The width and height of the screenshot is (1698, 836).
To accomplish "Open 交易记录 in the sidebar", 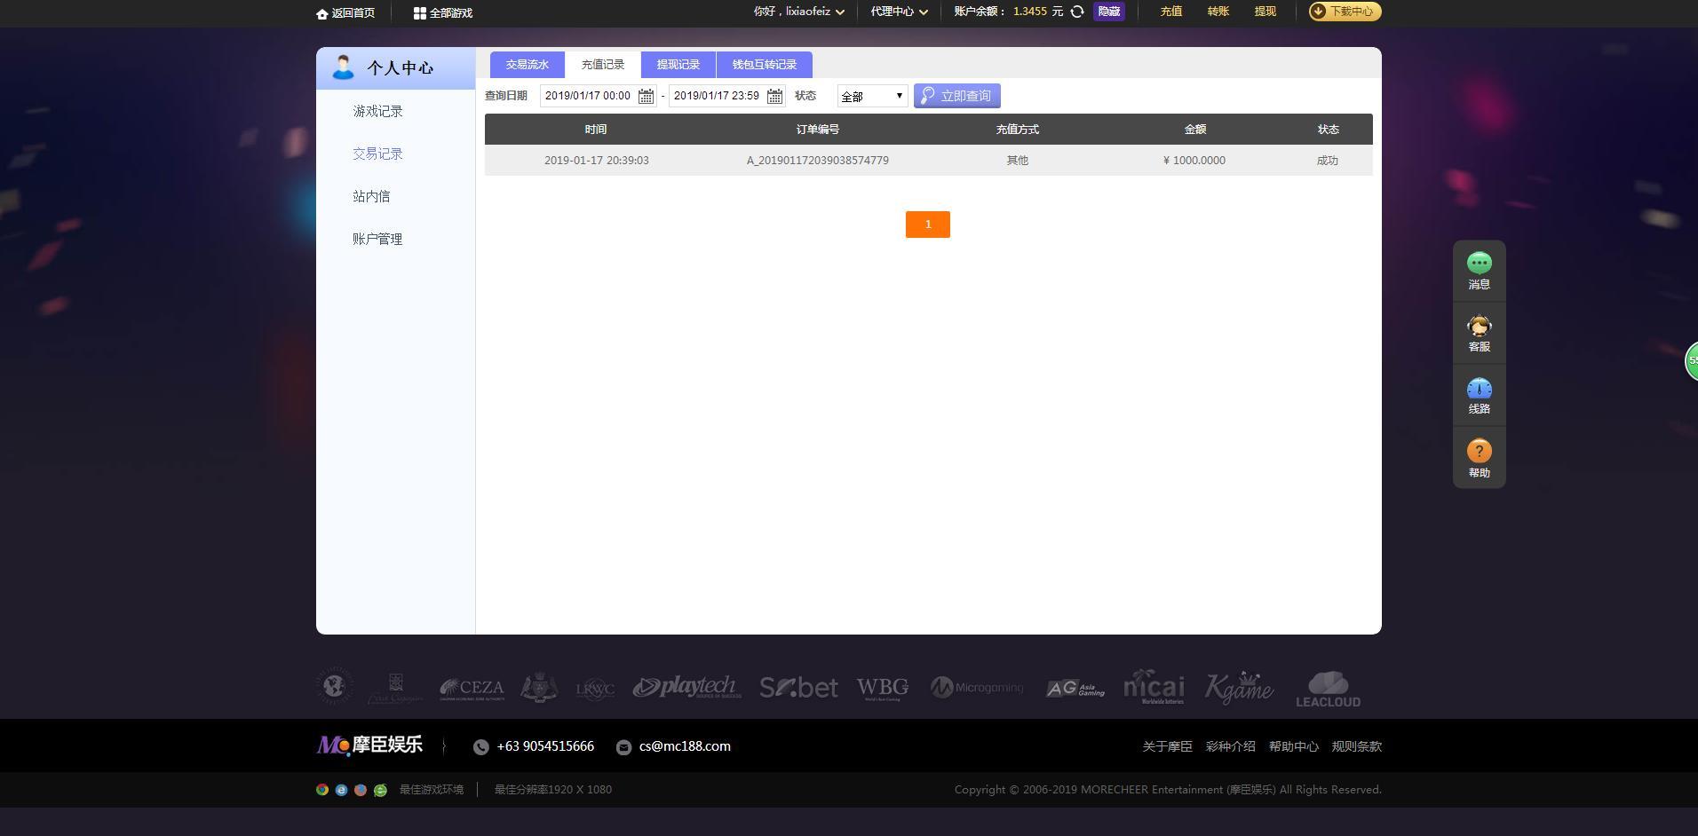I will click(x=377, y=154).
